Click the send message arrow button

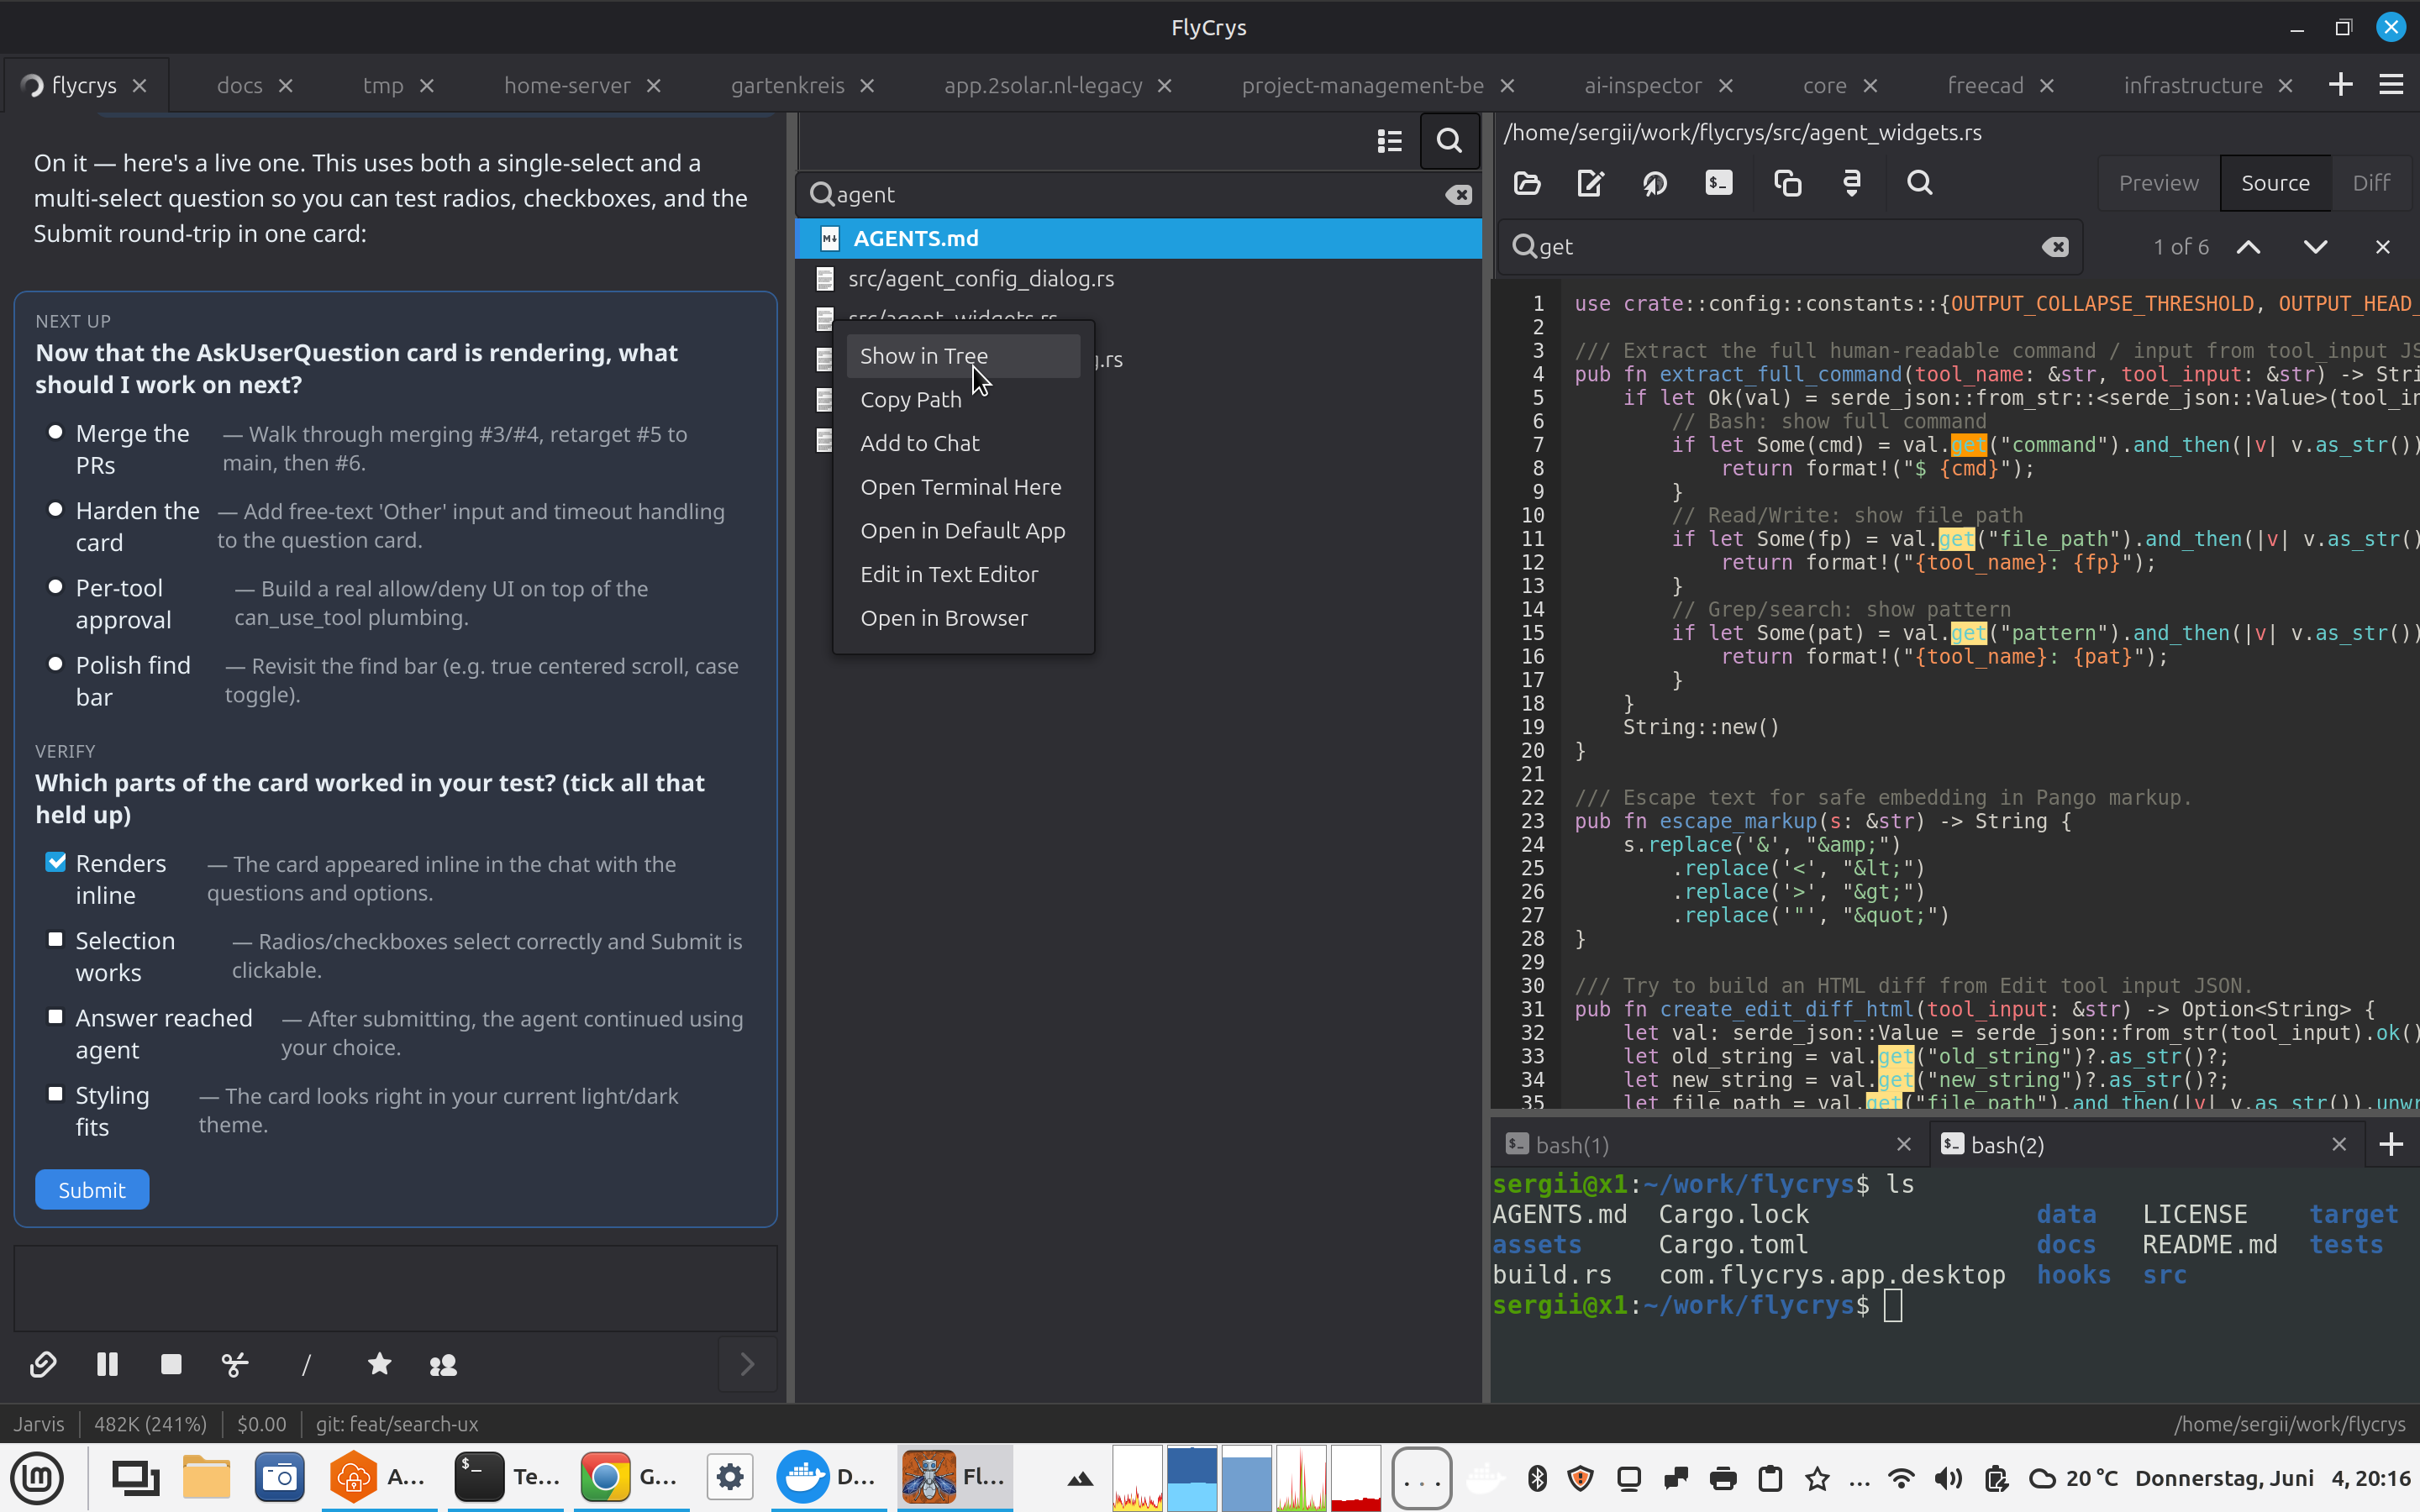click(747, 1364)
